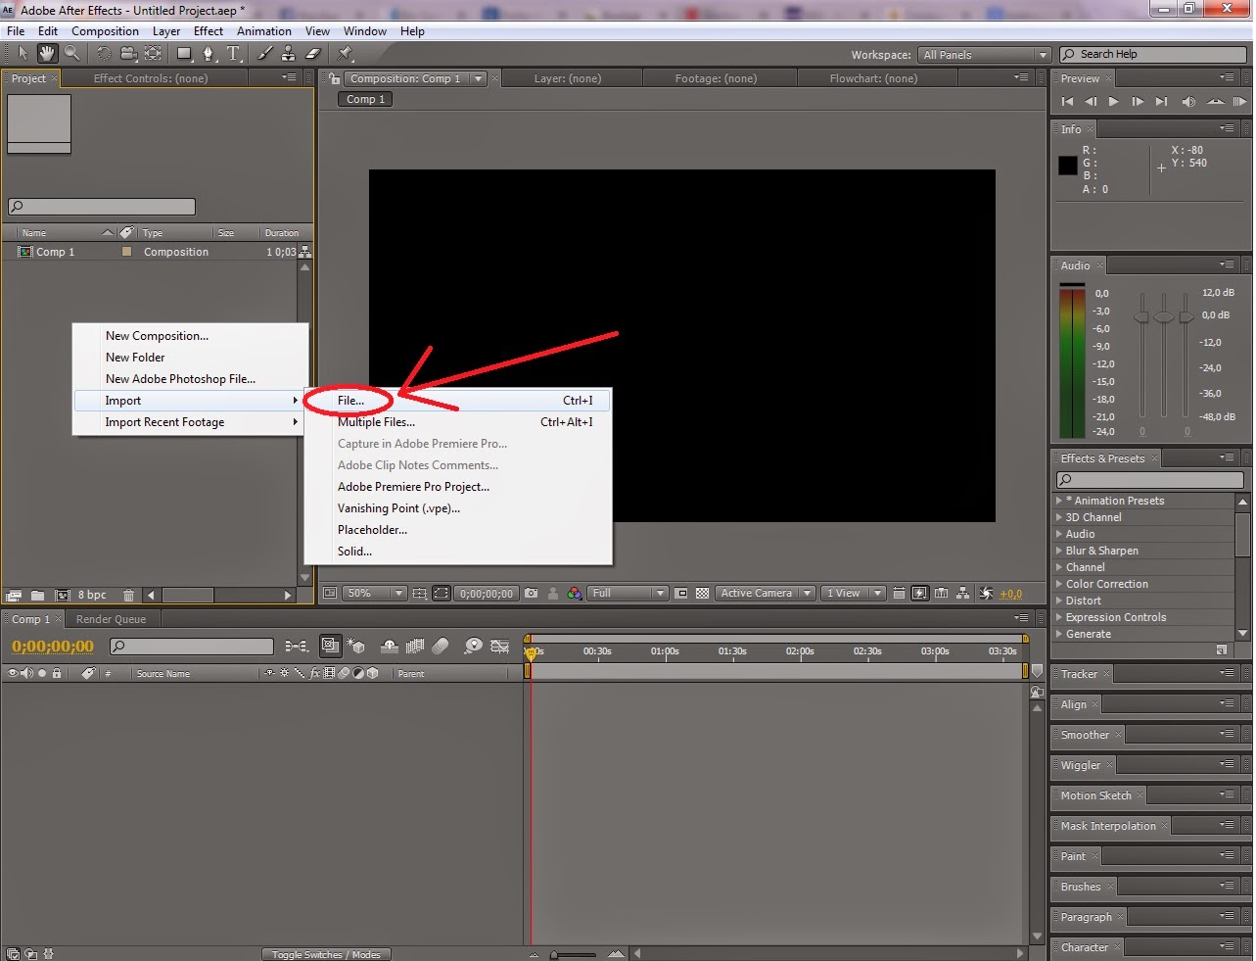This screenshot has width=1256, height=961.
Task: Expand the Color Correction category
Action: point(1059,584)
